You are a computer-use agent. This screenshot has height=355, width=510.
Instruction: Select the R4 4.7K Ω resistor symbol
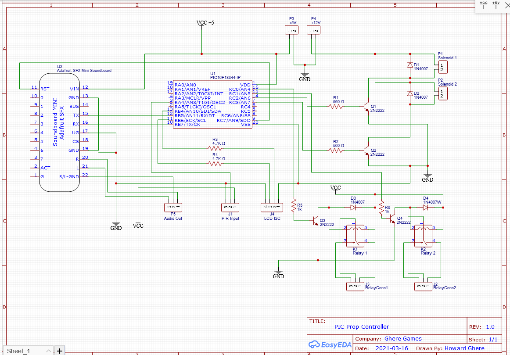pos(215,164)
